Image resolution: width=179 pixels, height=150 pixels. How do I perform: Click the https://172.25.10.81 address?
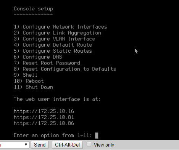[x=44, y=117]
